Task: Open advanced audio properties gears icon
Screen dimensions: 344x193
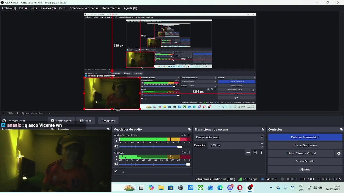Action: coord(116,171)
